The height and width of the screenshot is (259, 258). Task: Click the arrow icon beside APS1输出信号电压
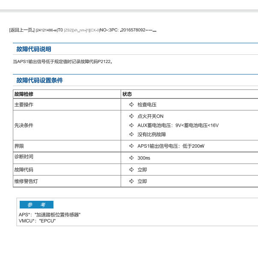131,146
